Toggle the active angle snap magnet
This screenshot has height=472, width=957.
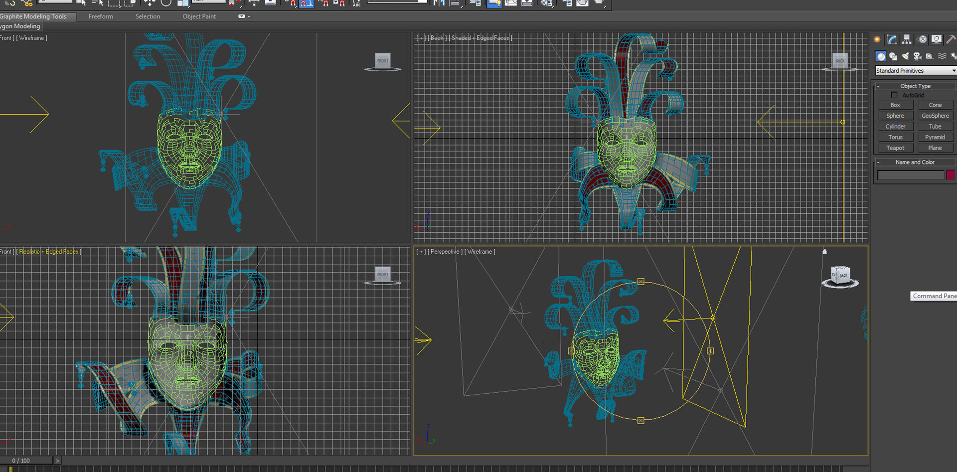[x=306, y=3]
